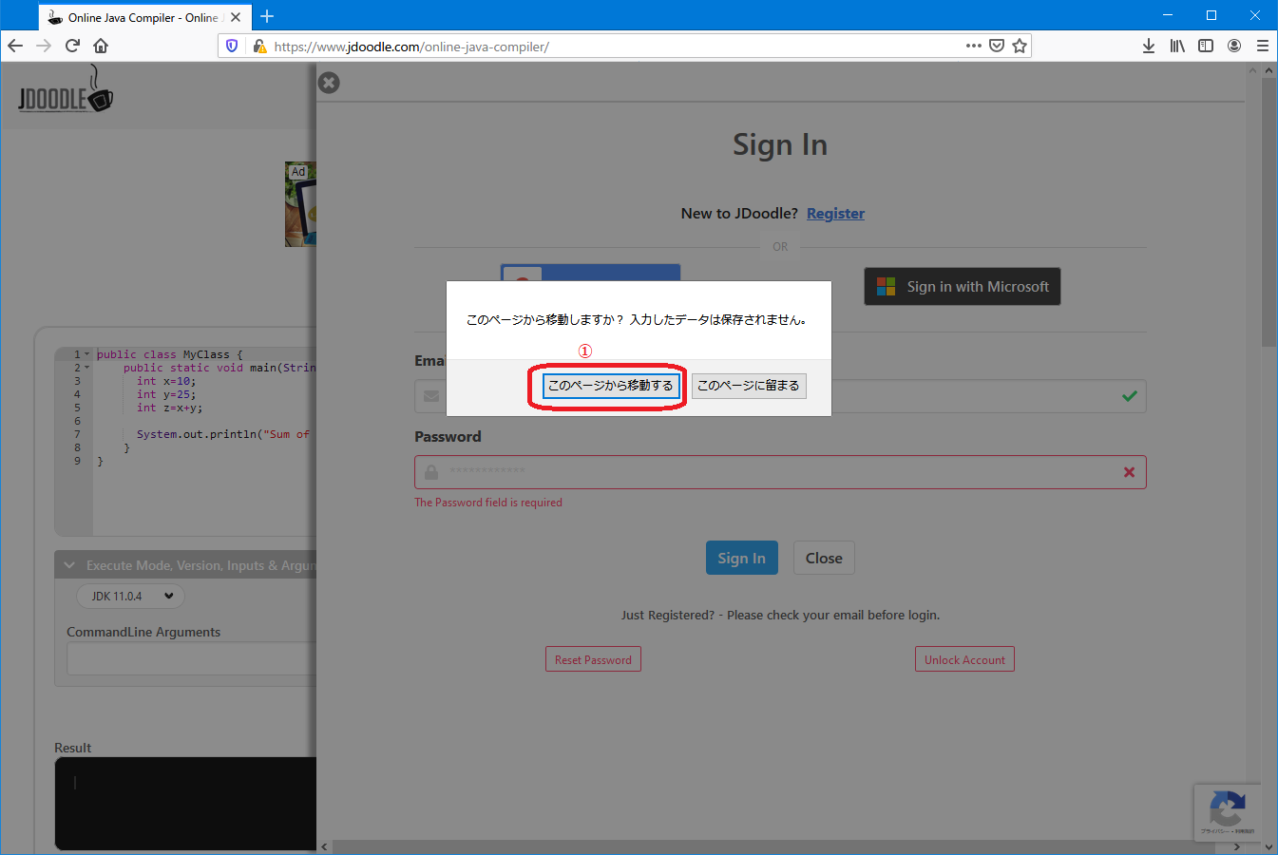The image size is (1278, 855).
Task: Focus the Email field near the green check
Action: (988, 396)
